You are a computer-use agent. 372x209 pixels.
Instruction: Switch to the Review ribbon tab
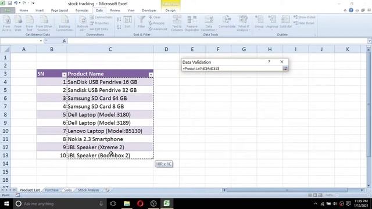point(115,10)
